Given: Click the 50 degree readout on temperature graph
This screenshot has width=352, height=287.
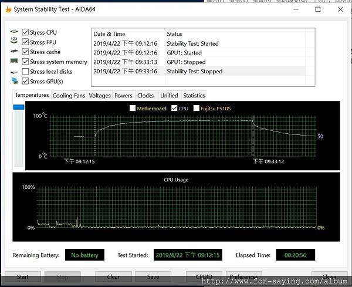Looking at the screenshot, I should (x=320, y=136).
